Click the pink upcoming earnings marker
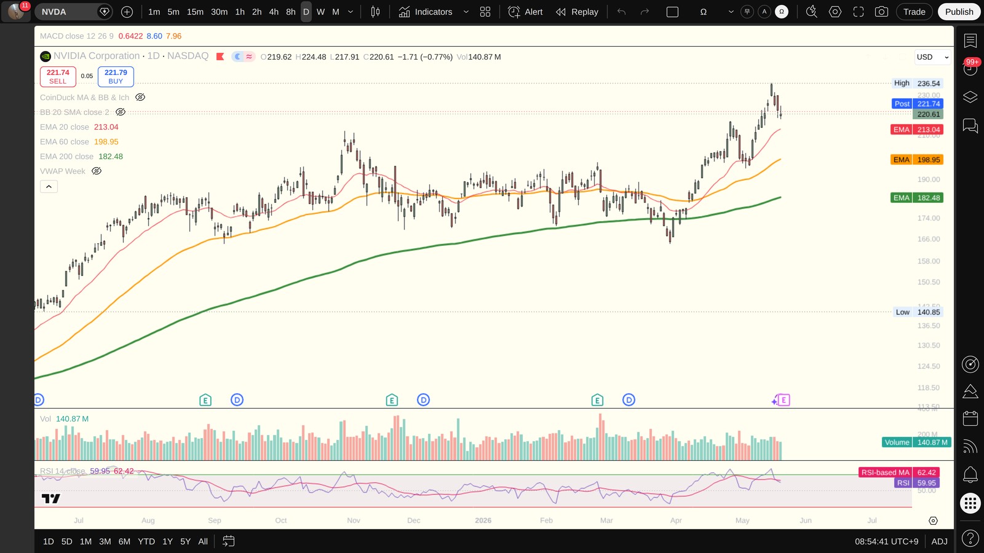Viewport: 984px width, 553px height. point(784,400)
